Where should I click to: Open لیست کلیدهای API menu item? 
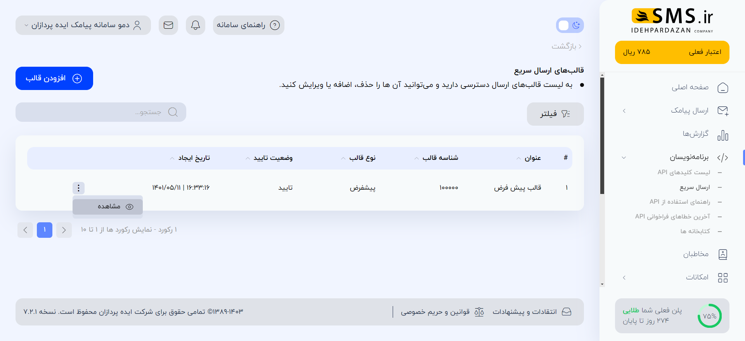click(x=684, y=172)
